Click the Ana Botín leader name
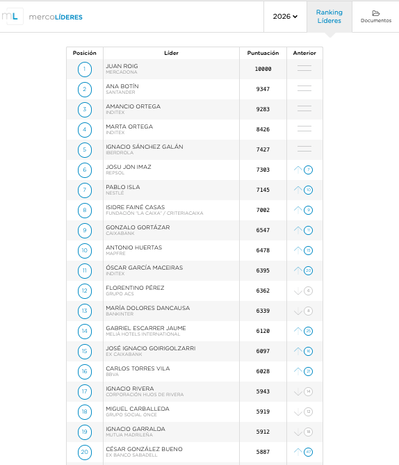The width and height of the screenshot is (399, 465). coord(122,86)
